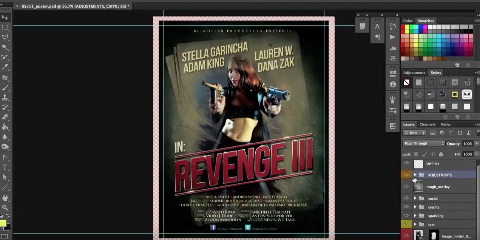Hide the cutlines layer
Image resolution: width=480 pixels, height=240 pixels.
pyautogui.click(x=406, y=163)
